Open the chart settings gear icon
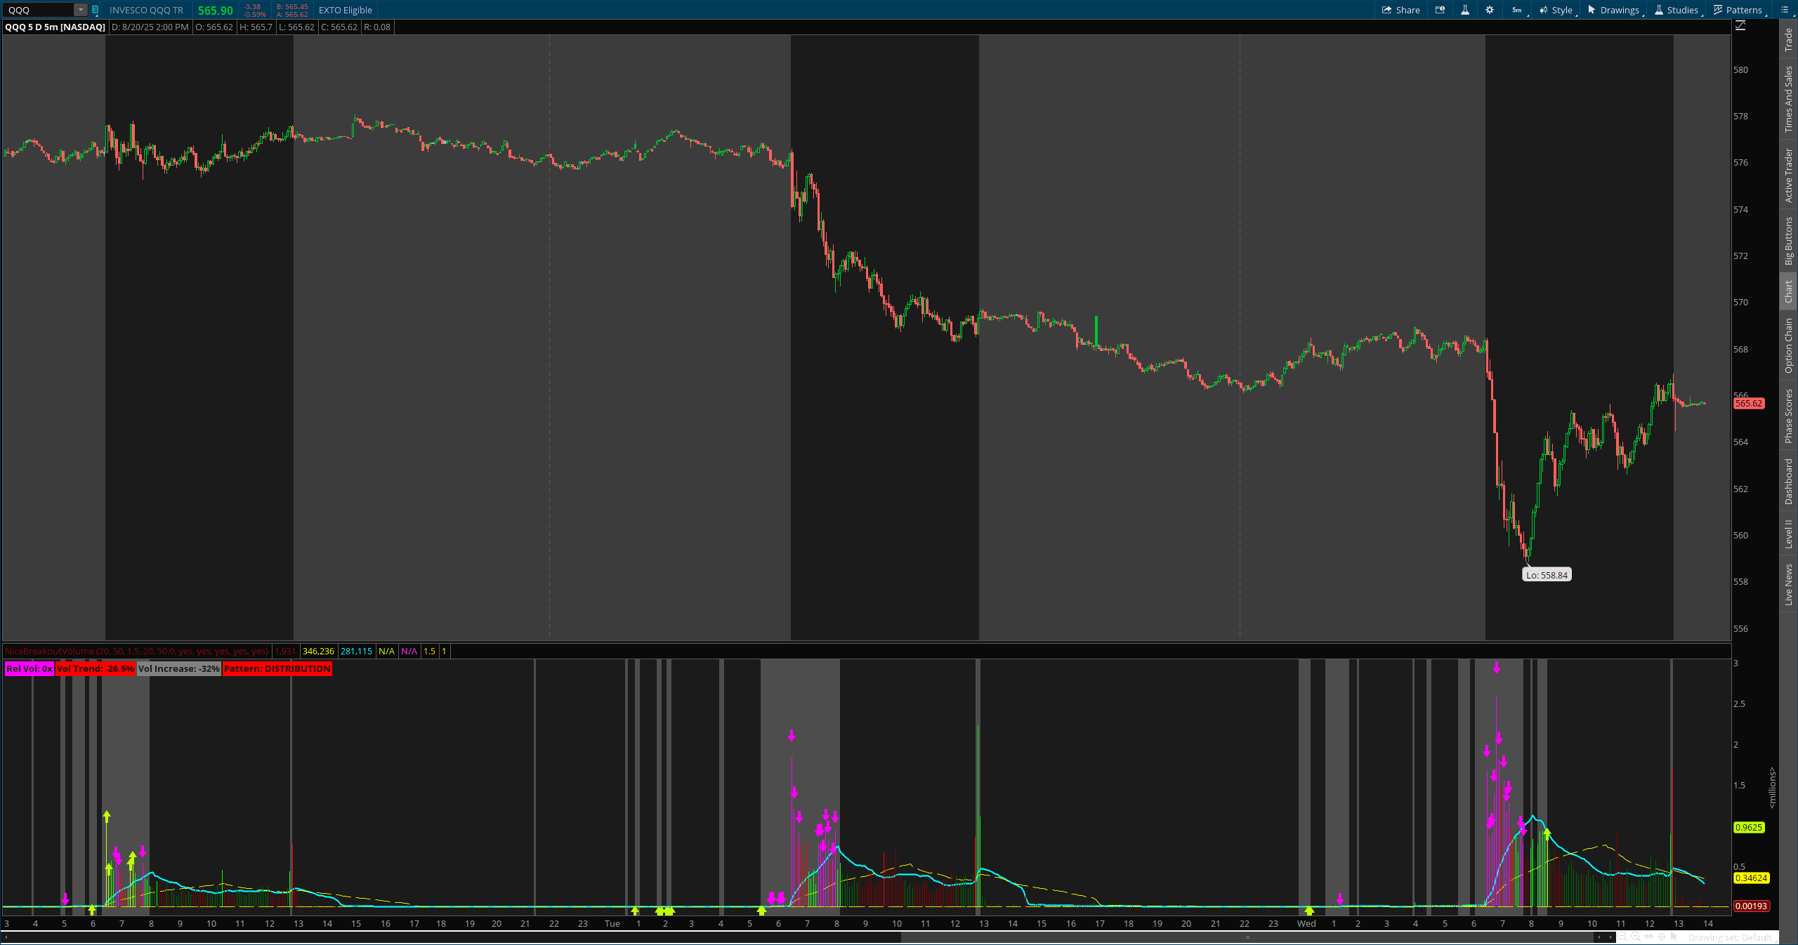Viewport: 1798px width, 945px height. (1490, 11)
